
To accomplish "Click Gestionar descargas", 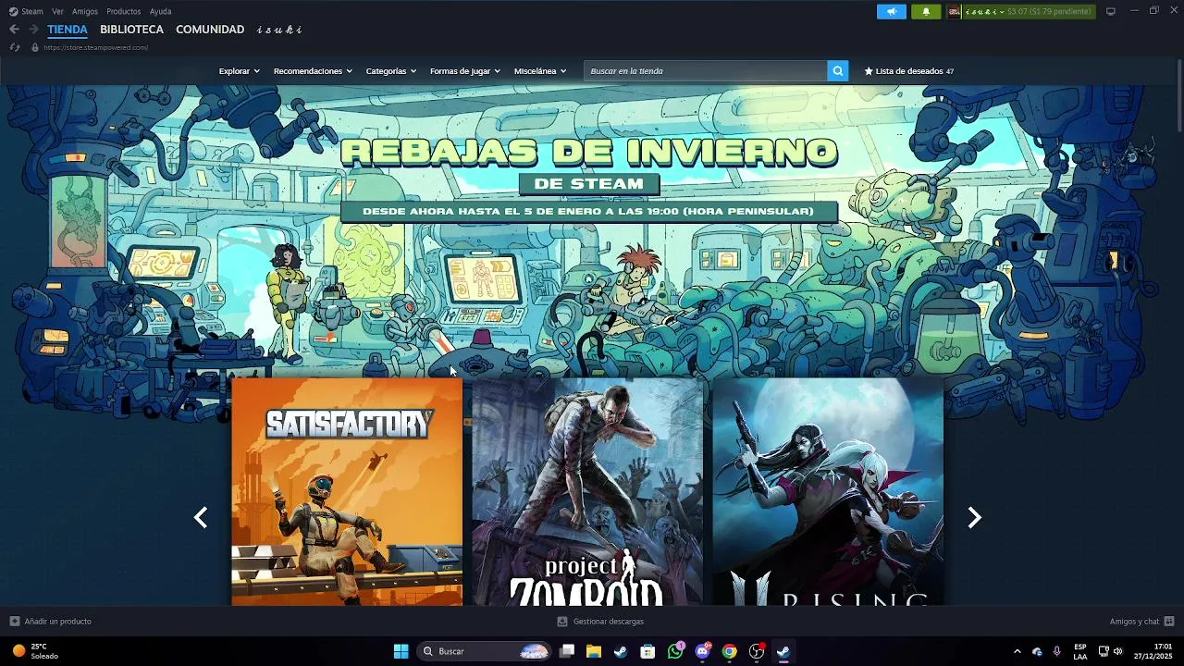I will [x=609, y=622].
